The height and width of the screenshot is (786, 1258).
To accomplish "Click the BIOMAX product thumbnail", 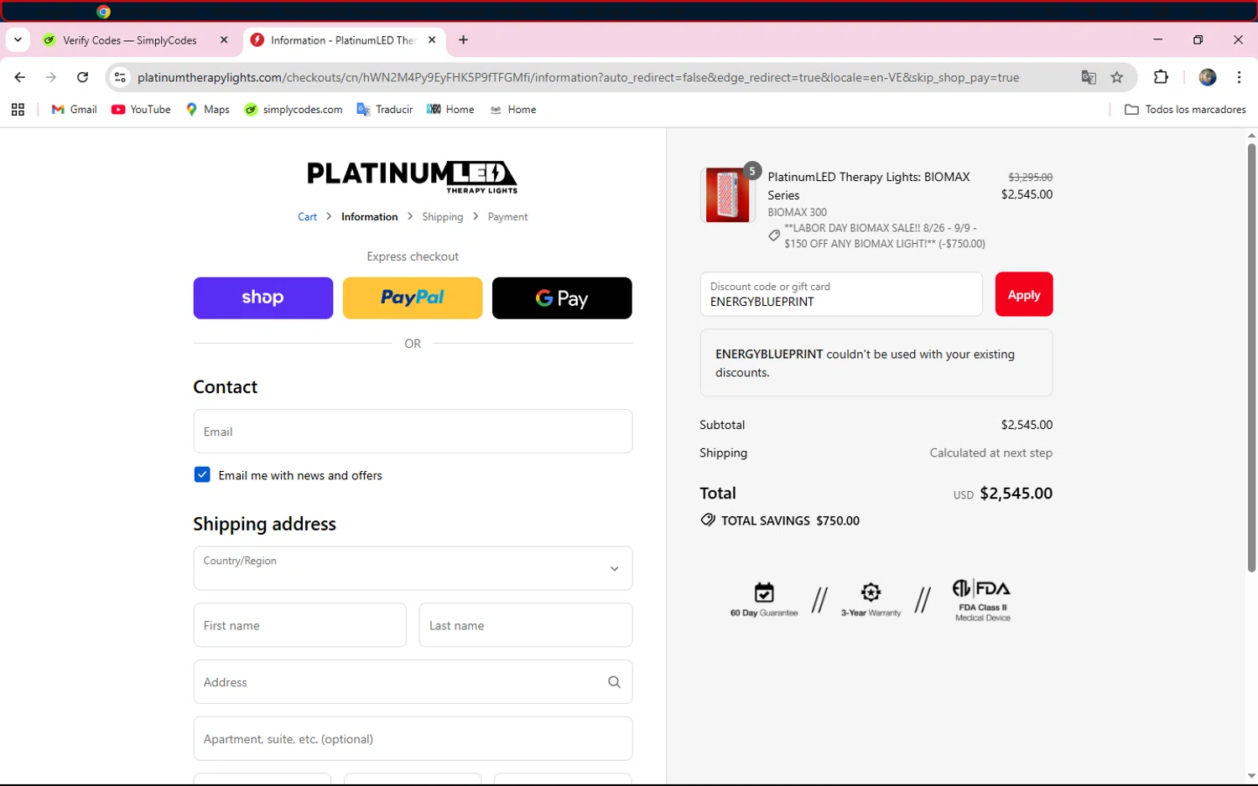I will pyautogui.click(x=727, y=194).
